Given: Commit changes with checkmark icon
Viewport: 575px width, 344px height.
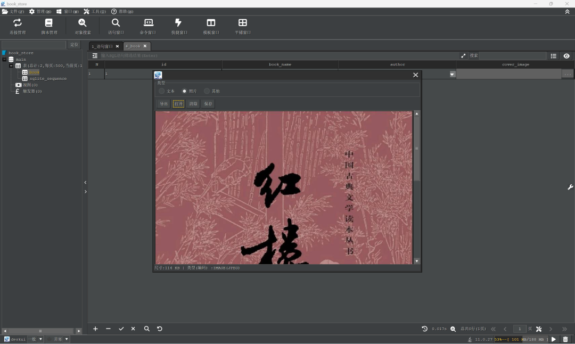Looking at the screenshot, I should (x=121, y=329).
